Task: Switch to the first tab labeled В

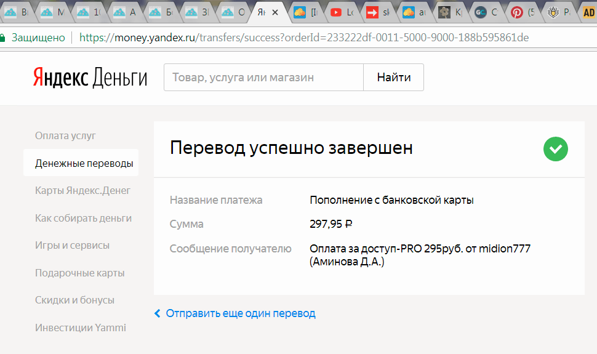Action: [x=17, y=12]
